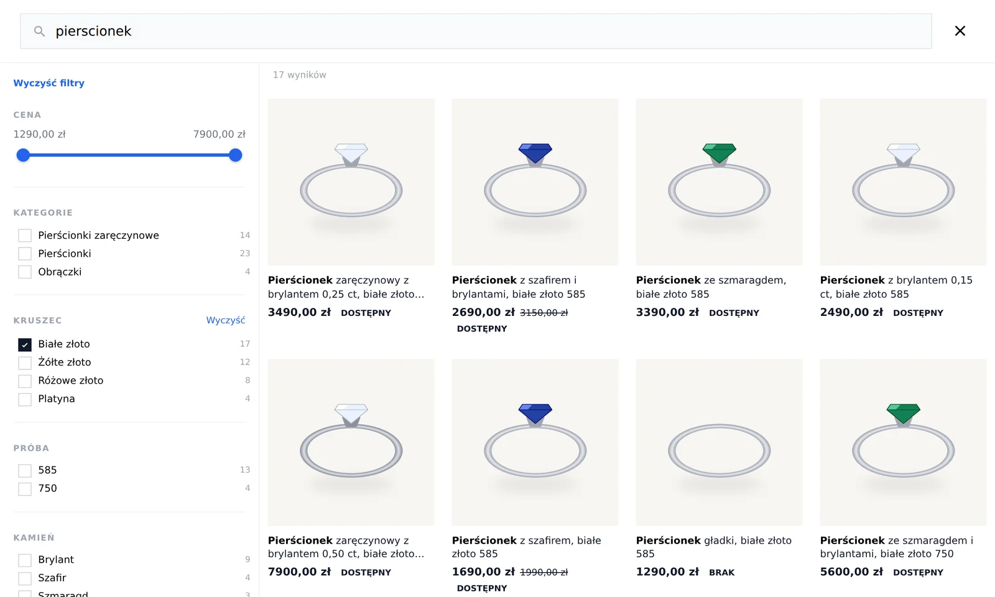Close the search overlay with X
Image resolution: width=995 pixels, height=597 pixels.
[960, 31]
